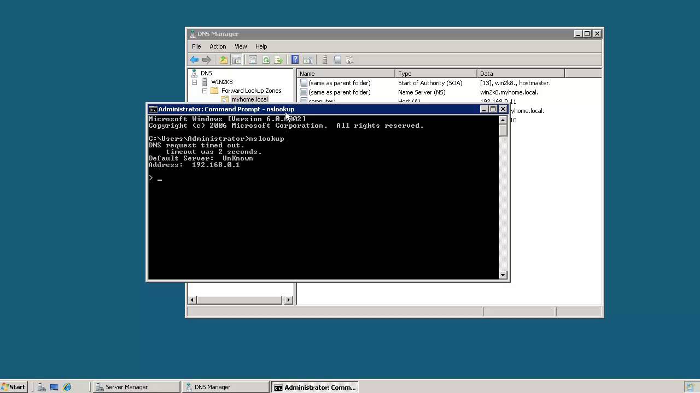Open the Start menu
Image resolution: width=700 pixels, height=393 pixels.
click(14, 387)
